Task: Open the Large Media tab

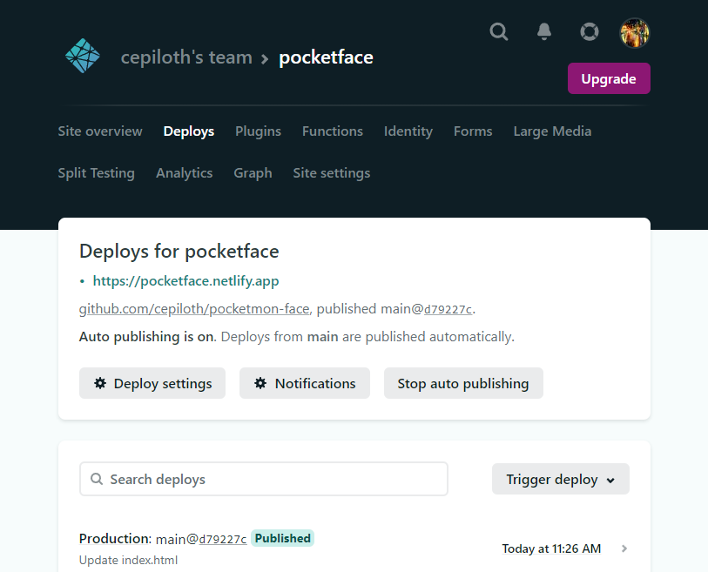Action: pyautogui.click(x=552, y=131)
